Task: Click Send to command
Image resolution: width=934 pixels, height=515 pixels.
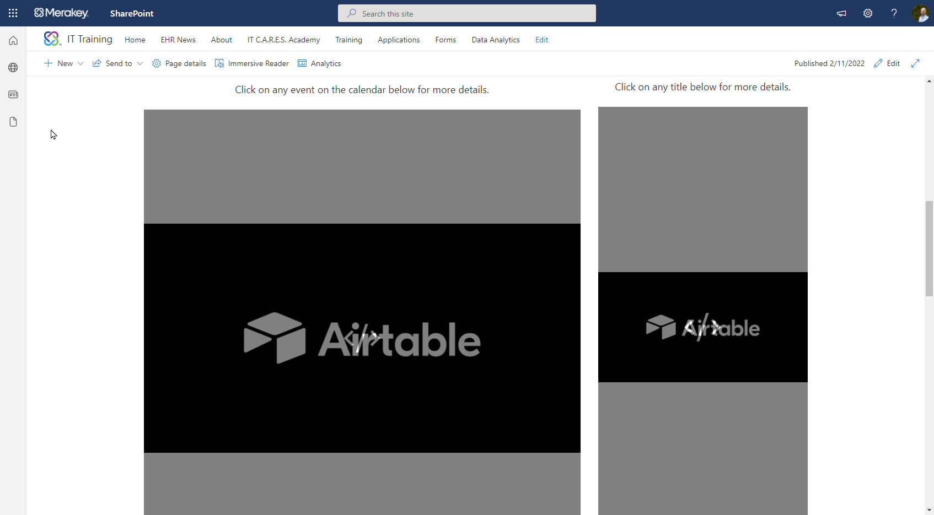Action: (112, 63)
